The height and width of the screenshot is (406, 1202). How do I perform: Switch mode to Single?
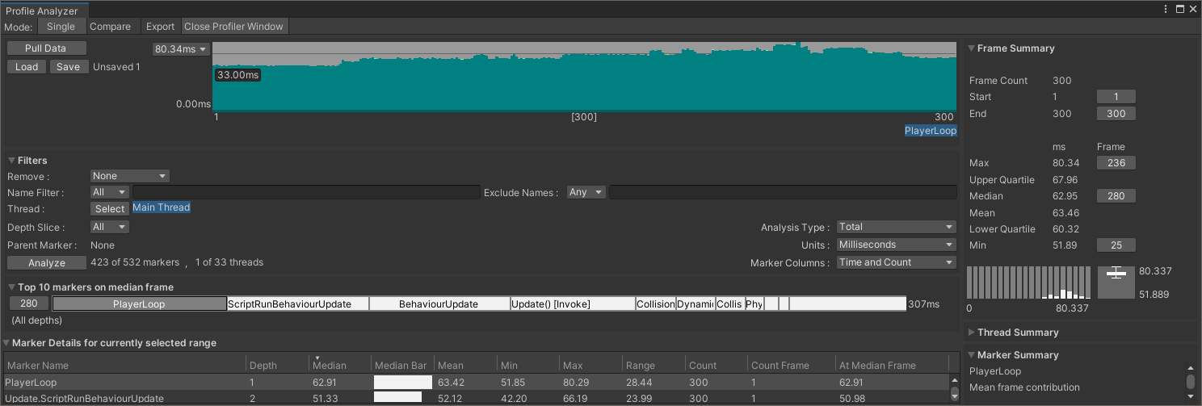click(61, 27)
